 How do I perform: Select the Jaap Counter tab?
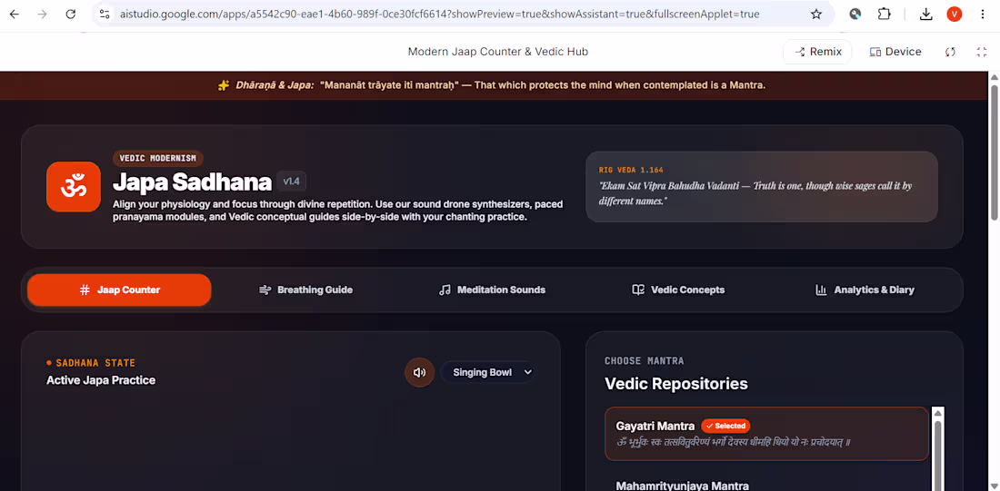tap(119, 290)
